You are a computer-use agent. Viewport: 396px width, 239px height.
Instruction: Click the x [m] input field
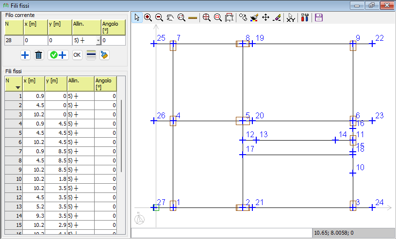tap(35, 40)
